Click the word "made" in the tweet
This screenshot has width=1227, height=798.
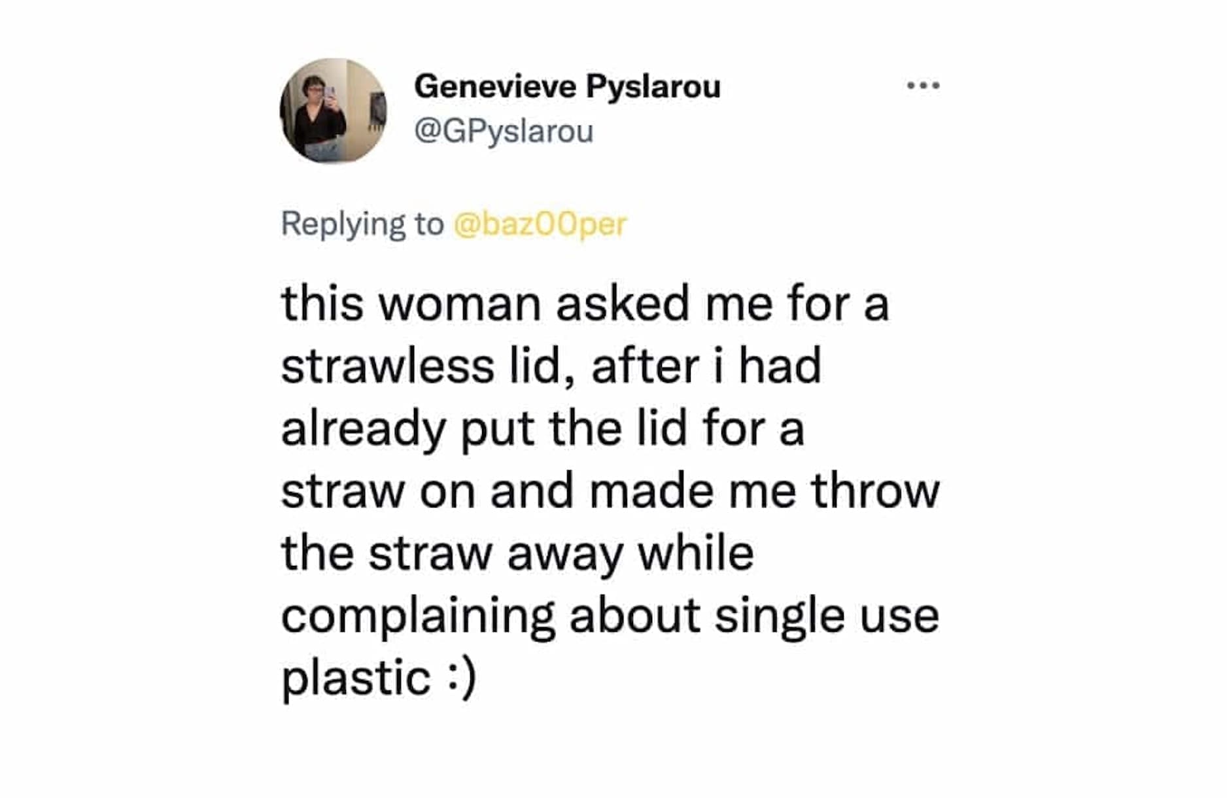tap(651, 491)
